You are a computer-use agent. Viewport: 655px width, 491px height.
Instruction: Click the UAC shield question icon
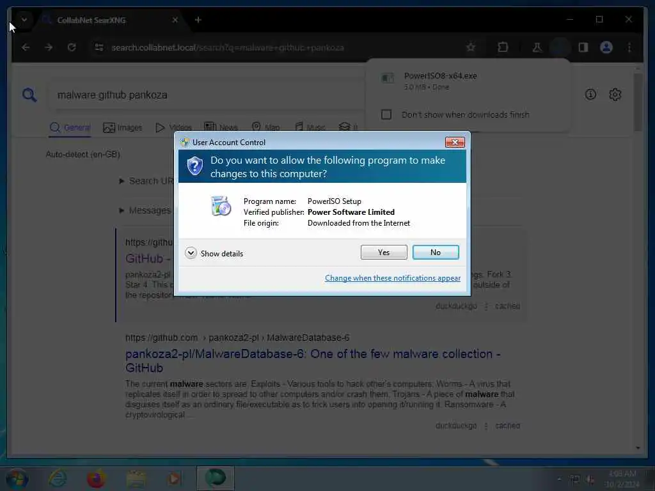pyautogui.click(x=194, y=166)
